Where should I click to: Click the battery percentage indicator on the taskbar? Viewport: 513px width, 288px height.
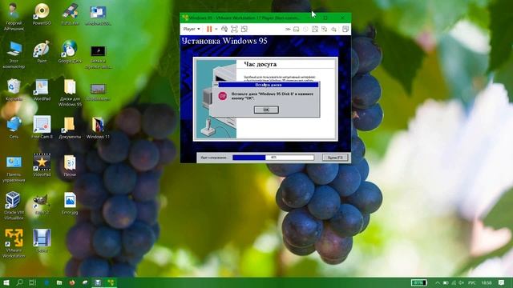click(x=418, y=282)
